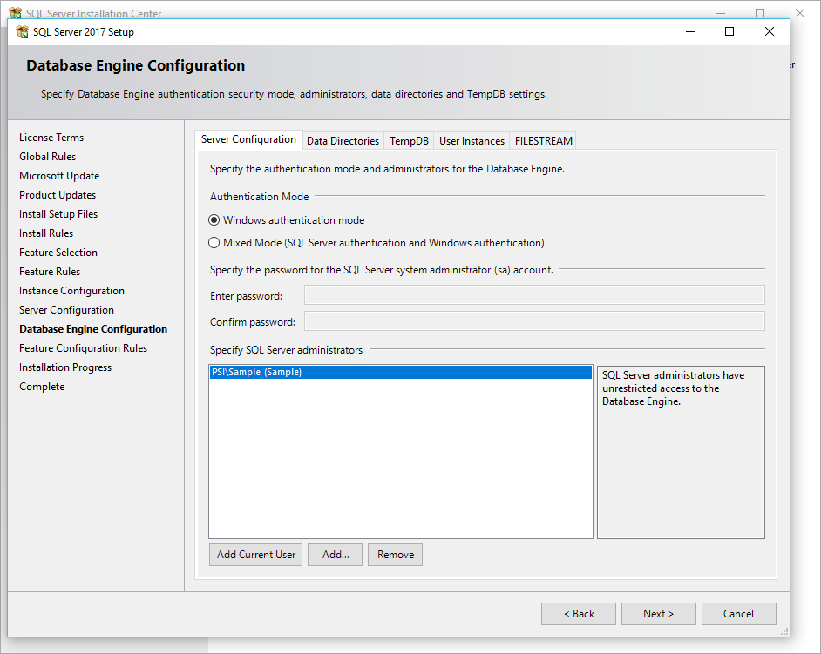Image resolution: width=821 pixels, height=654 pixels.
Task: Maximize the SQL Server 2017 Setup window
Action: click(729, 32)
